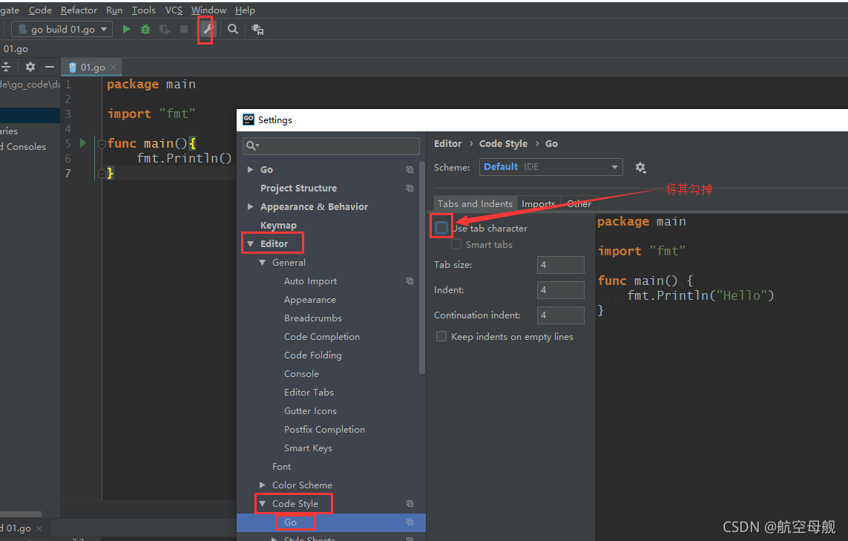This screenshot has height=541, width=848.
Task: Select Code Completion settings item
Action: pyautogui.click(x=322, y=336)
